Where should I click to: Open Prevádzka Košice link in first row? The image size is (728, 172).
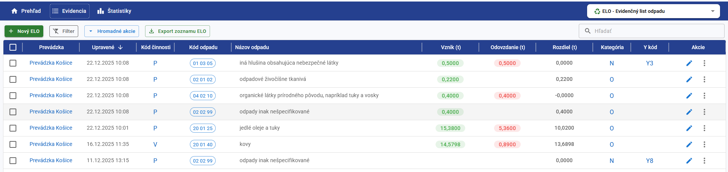pyautogui.click(x=51, y=63)
